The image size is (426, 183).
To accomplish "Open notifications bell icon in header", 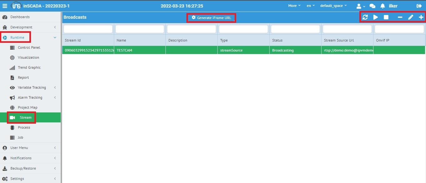I will [383, 6].
